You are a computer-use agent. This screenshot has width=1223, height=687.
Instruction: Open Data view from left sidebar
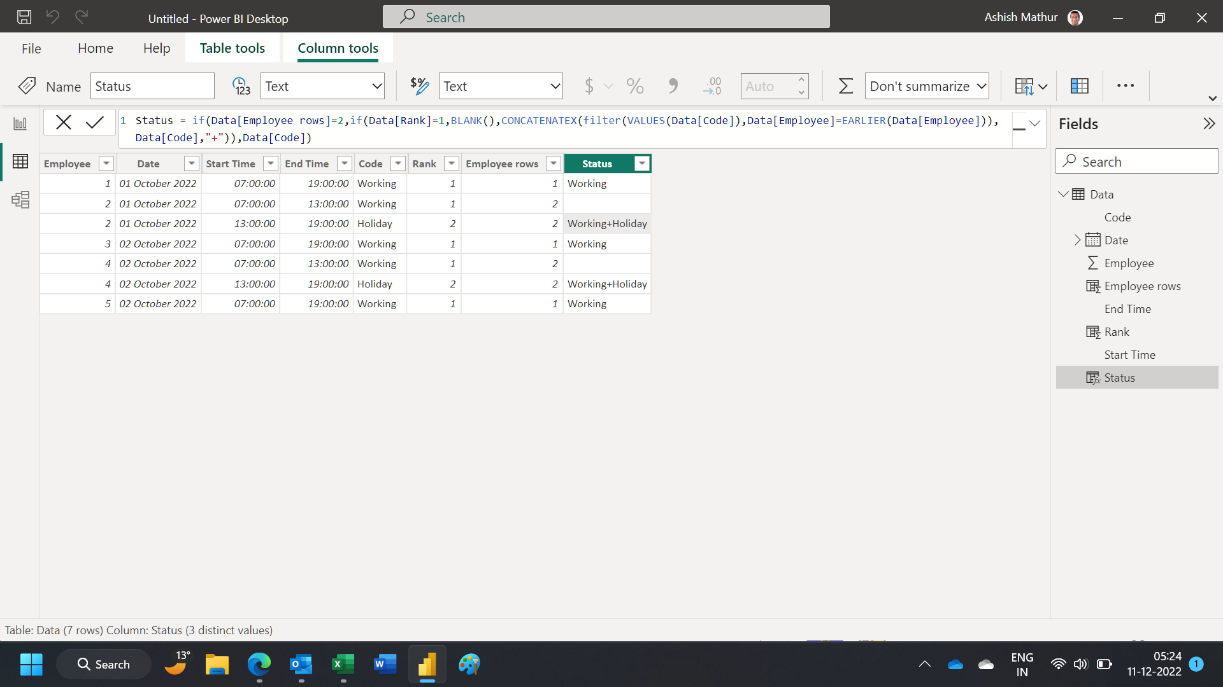click(20, 162)
